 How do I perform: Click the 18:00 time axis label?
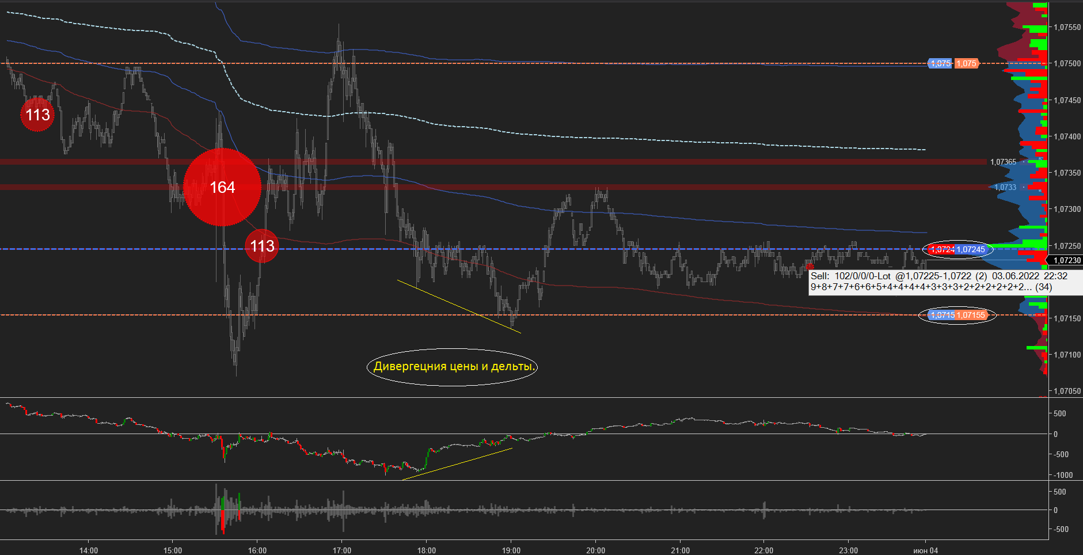coord(427,550)
